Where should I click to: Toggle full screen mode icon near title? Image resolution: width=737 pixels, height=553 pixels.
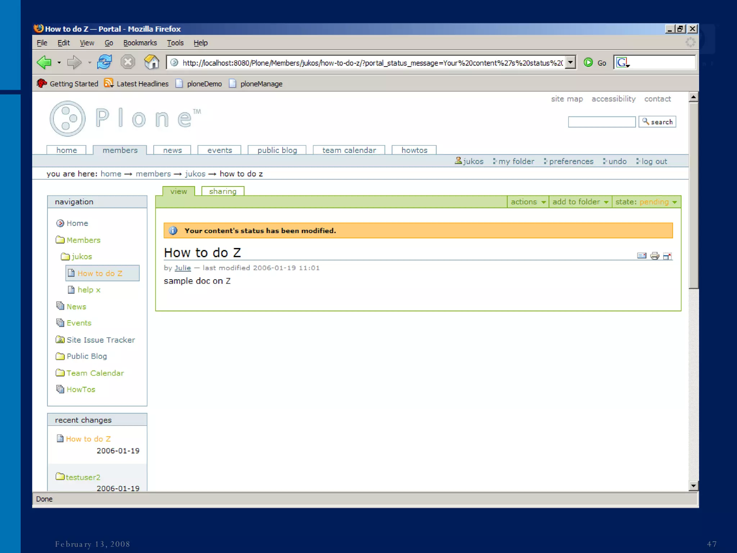668,256
